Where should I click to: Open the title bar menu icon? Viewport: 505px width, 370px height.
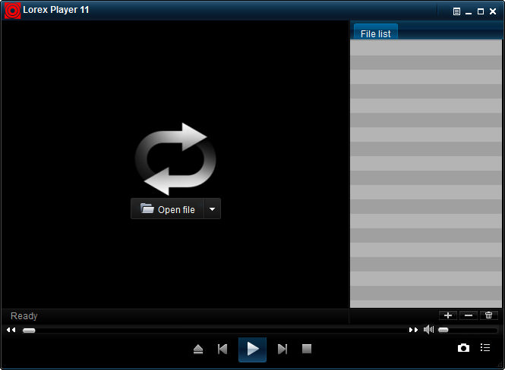click(x=456, y=11)
